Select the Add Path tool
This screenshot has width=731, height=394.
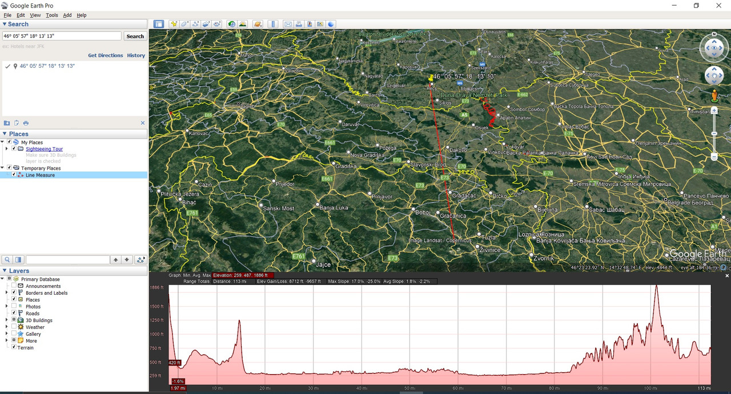(x=195, y=24)
